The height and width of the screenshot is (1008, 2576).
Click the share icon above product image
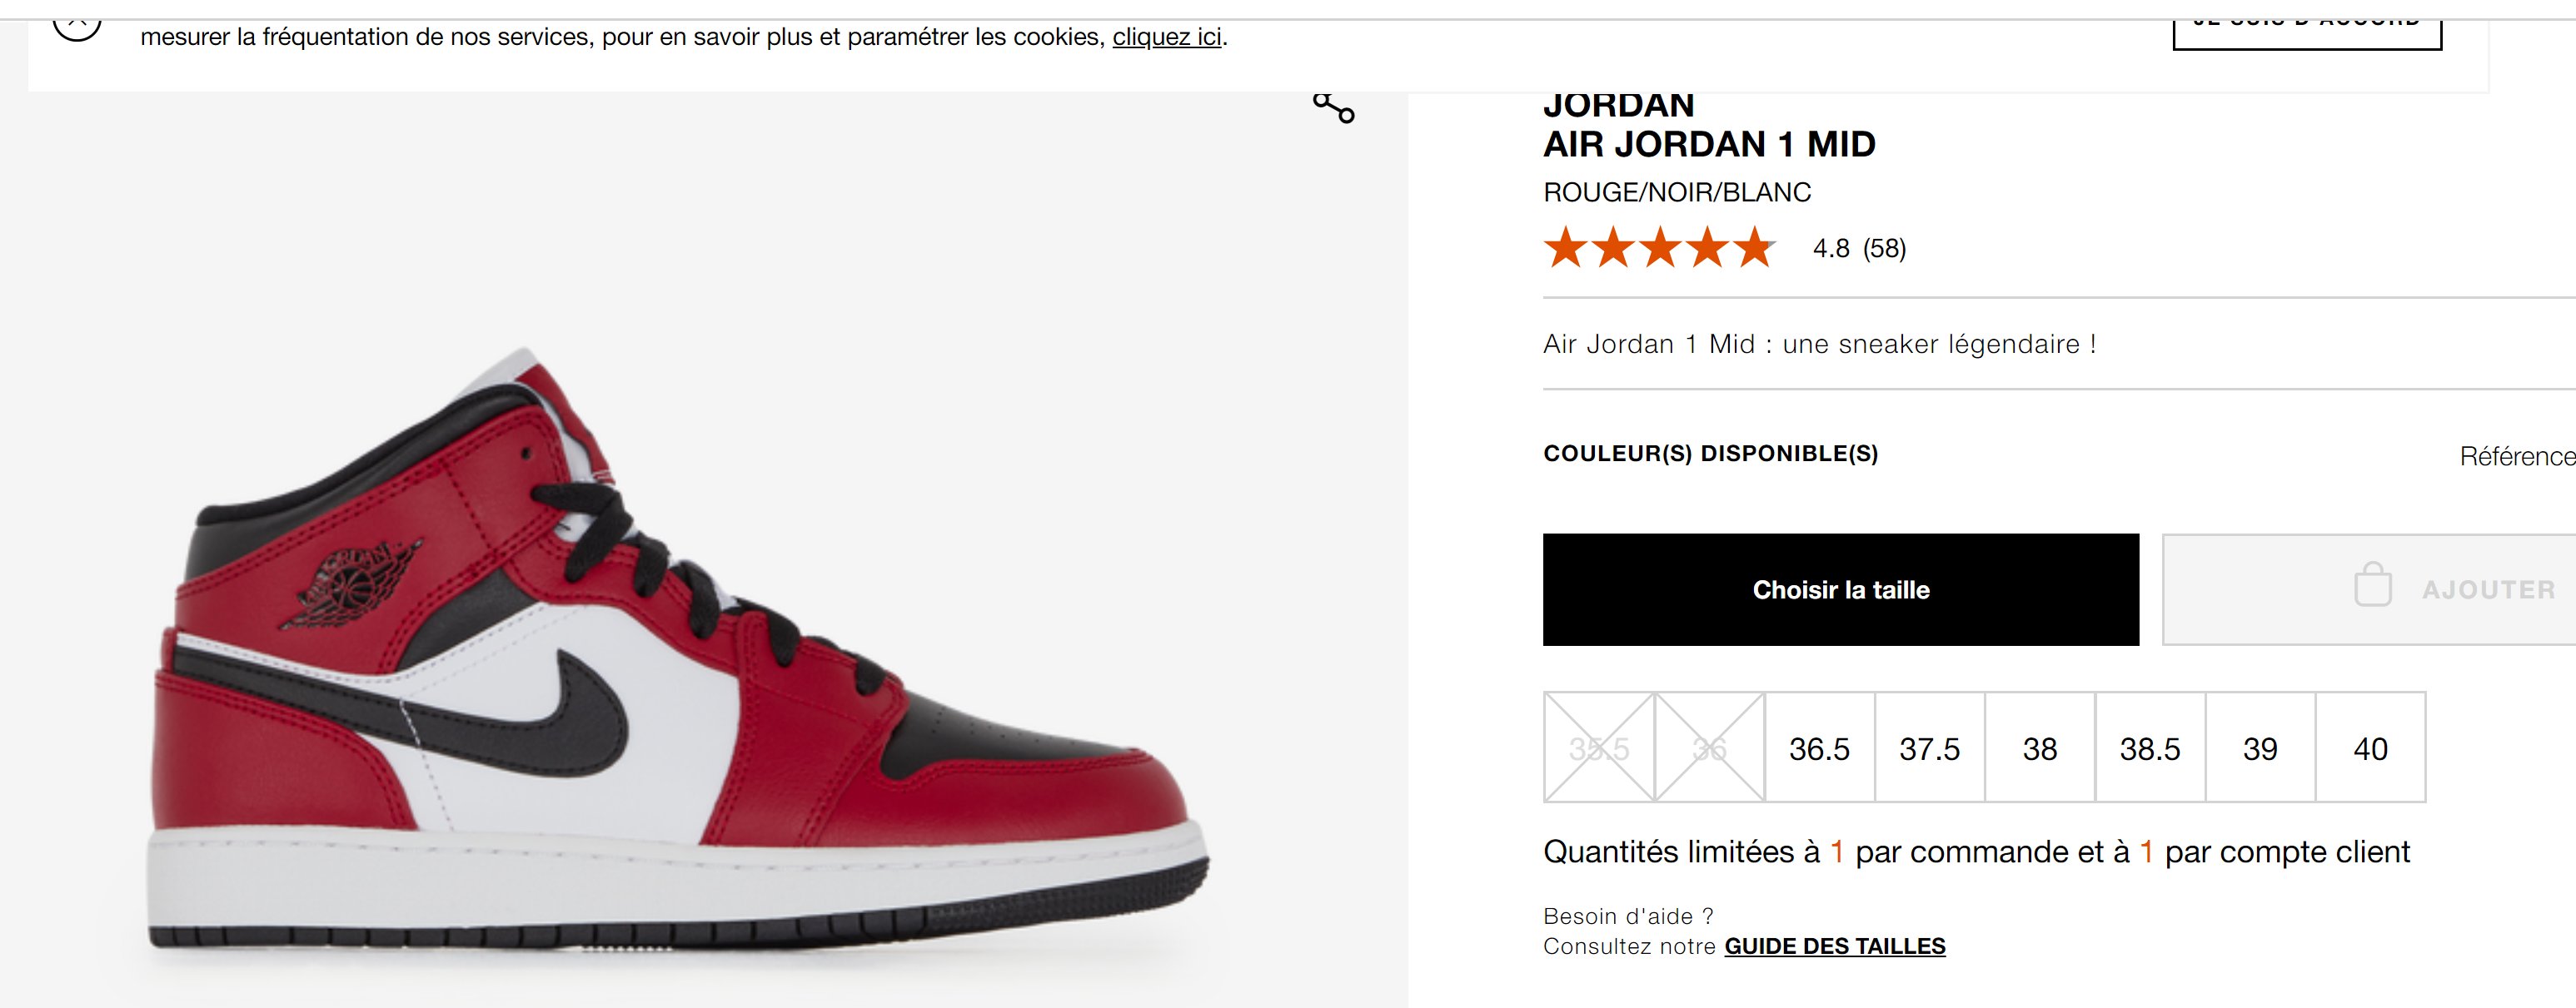point(1334,107)
